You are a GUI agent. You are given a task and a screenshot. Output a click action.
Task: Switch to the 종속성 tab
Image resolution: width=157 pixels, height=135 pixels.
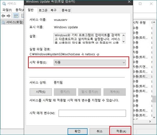pyautogui.click(x=66, y=10)
